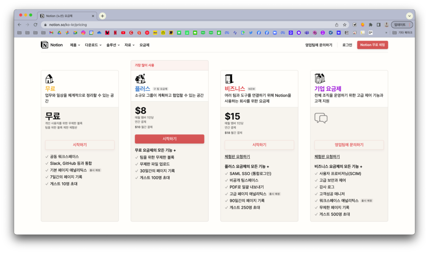Switch to the Notion 요금제 browser tab
This screenshot has height=253, width=429.
[66, 15]
